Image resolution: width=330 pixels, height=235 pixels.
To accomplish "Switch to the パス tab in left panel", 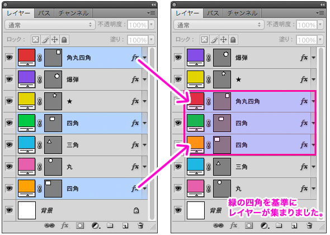I will click(x=44, y=13).
